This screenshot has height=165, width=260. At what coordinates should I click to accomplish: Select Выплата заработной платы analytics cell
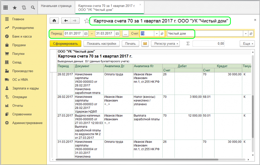coord(148,126)
